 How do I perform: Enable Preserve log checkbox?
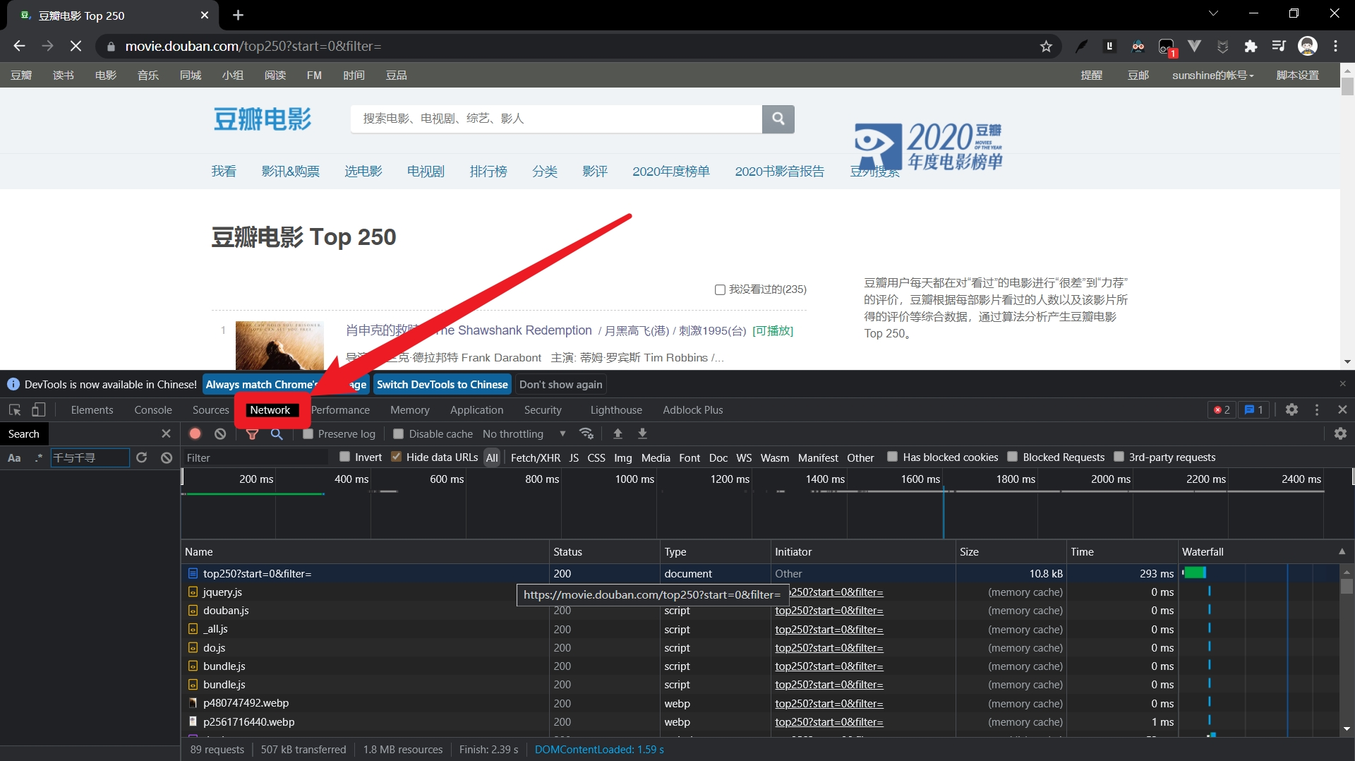pos(308,433)
